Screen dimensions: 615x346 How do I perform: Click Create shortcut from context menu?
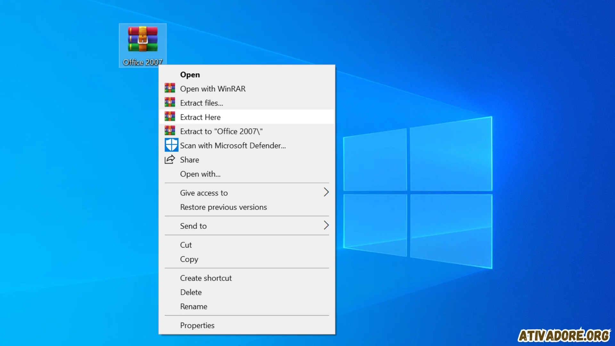(206, 277)
